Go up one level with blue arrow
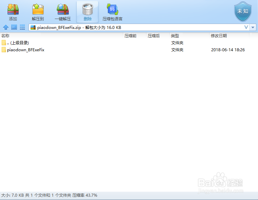Screen dimensions: 258x200 point(6,27)
